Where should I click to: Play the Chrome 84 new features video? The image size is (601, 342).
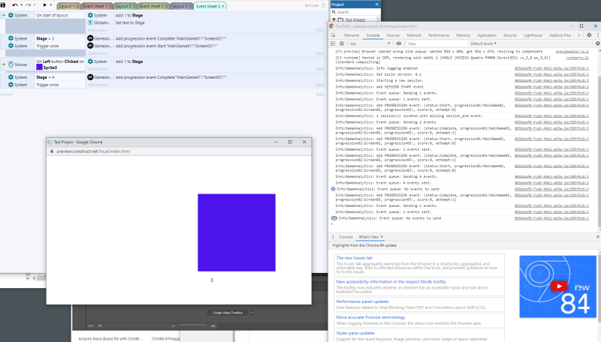[x=558, y=286]
